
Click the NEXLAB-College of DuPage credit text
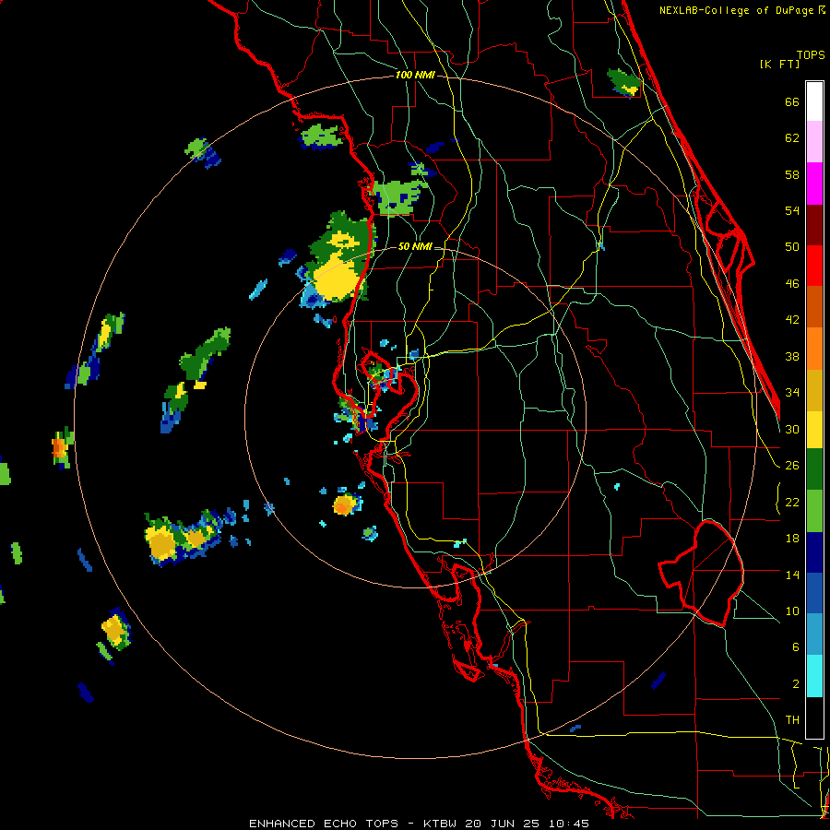point(741,10)
